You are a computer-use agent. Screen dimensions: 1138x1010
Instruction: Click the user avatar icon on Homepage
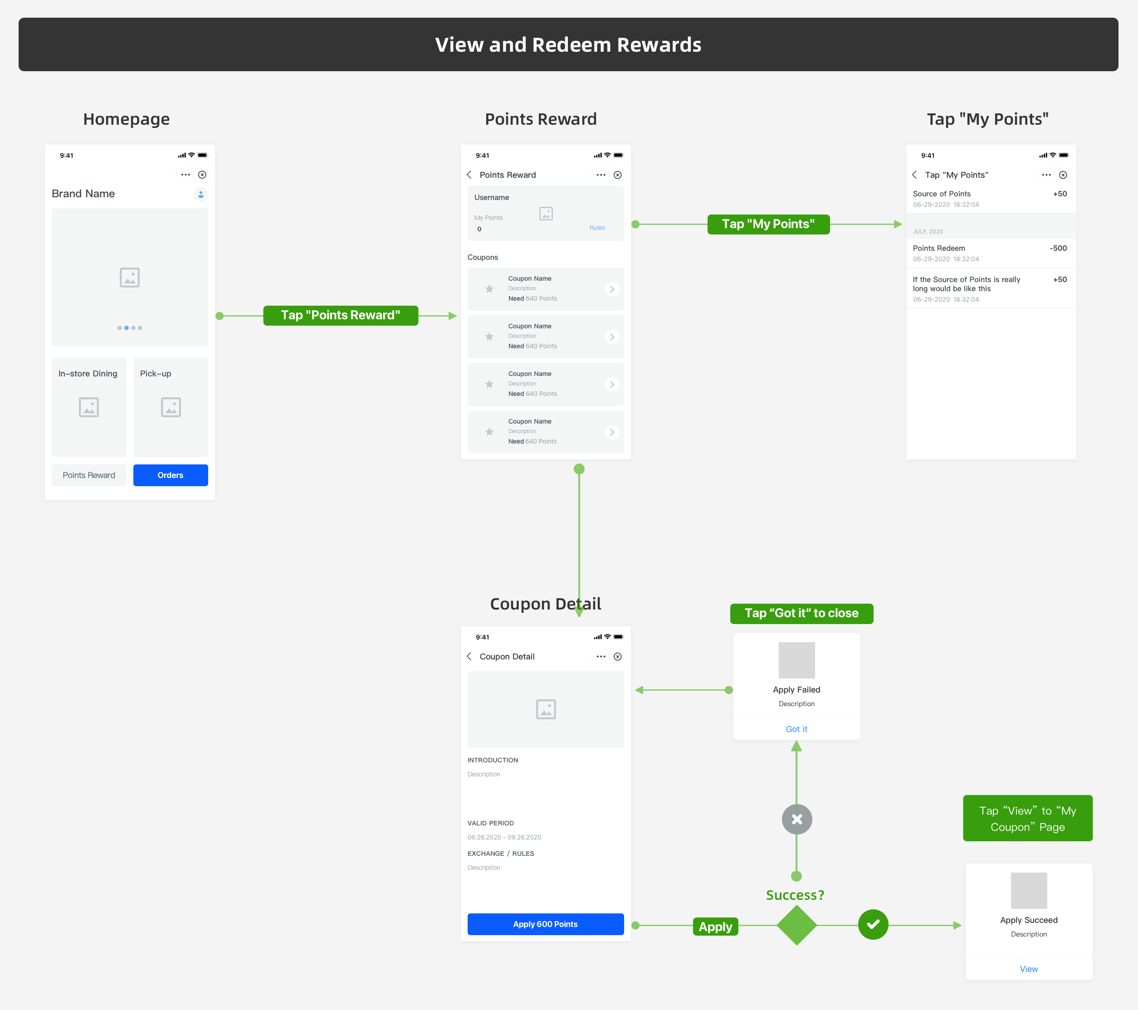click(x=200, y=194)
